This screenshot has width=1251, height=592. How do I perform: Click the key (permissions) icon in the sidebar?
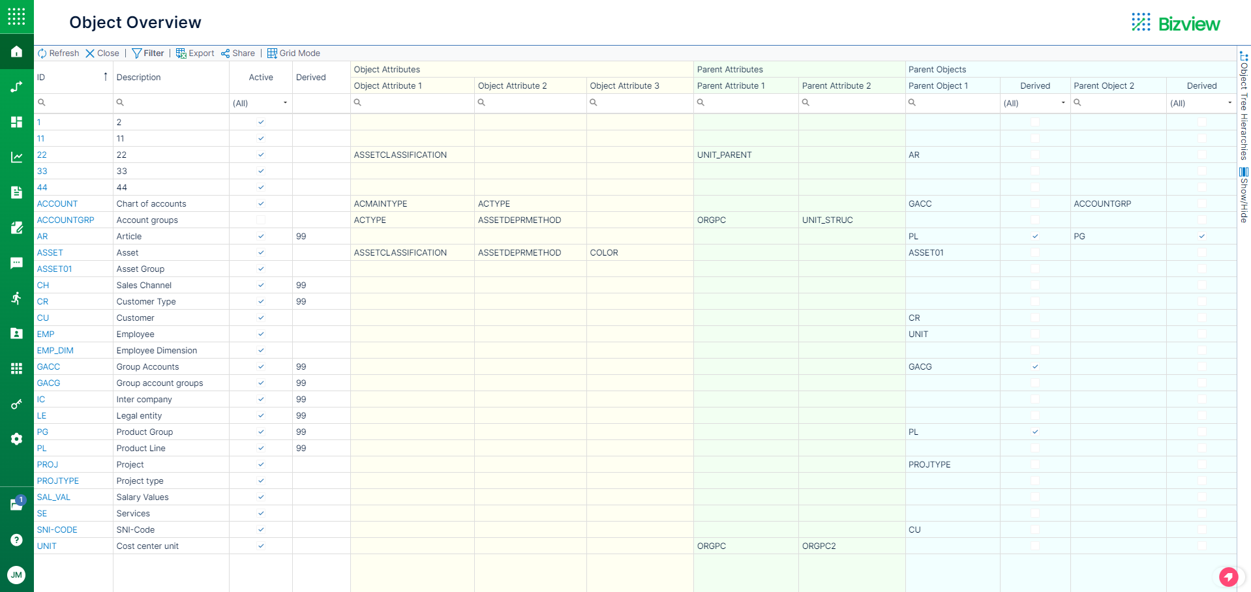tap(16, 404)
